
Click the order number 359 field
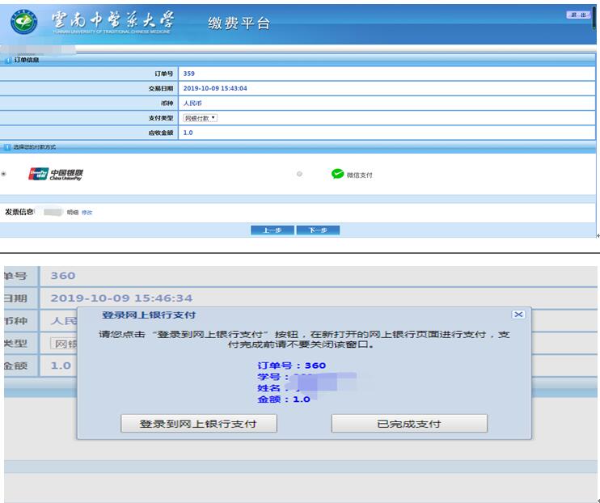click(x=188, y=74)
